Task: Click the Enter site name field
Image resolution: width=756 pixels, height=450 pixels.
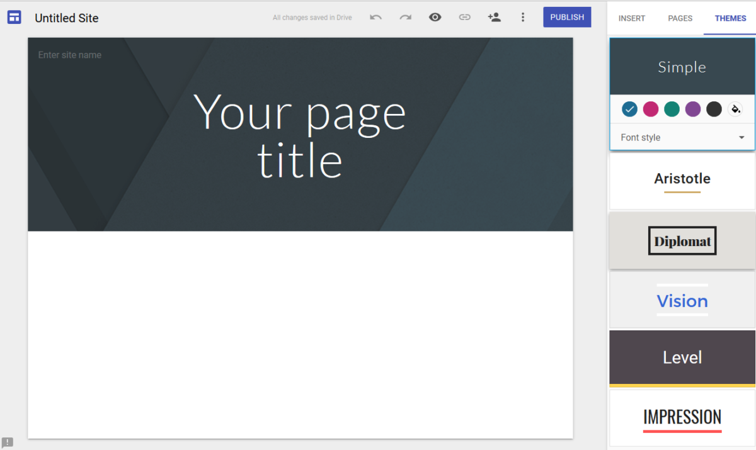Action: [70, 55]
